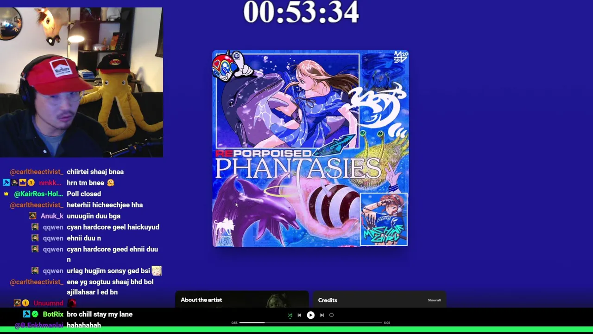Click the Reporpoised Phantasies album cover
Viewport: 593px width, 334px height.
[x=310, y=148]
